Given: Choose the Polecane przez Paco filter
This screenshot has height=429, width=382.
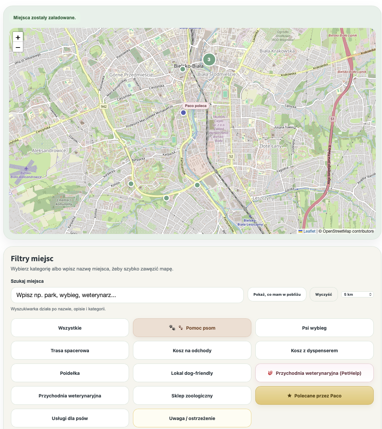Looking at the screenshot, I should point(314,396).
